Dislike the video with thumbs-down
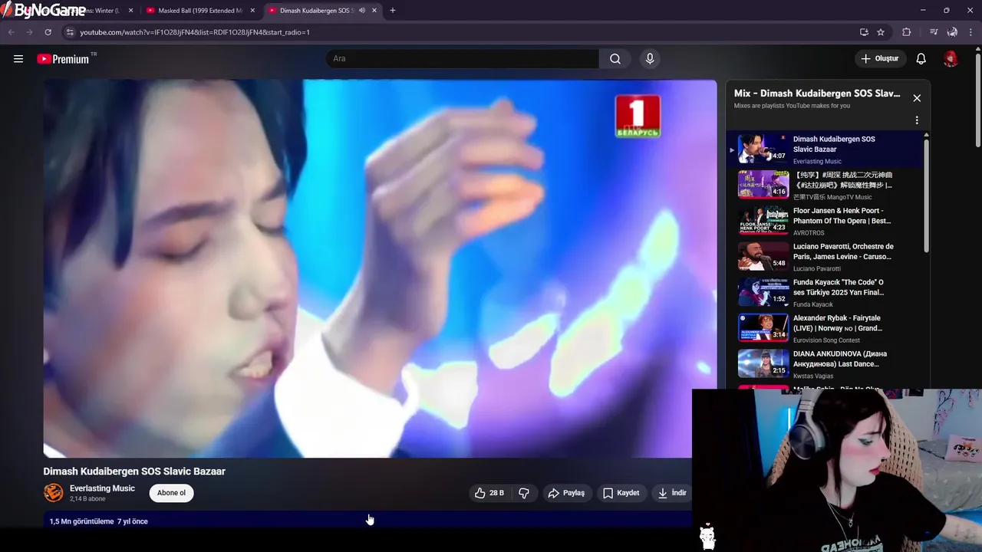Viewport: 982px width, 552px height. coord(524,493)
